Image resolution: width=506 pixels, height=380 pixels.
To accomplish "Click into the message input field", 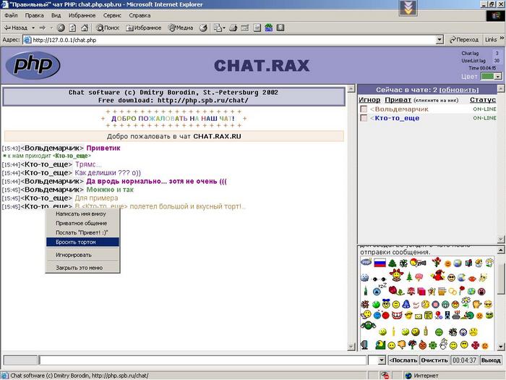I will tap(202, 360).
